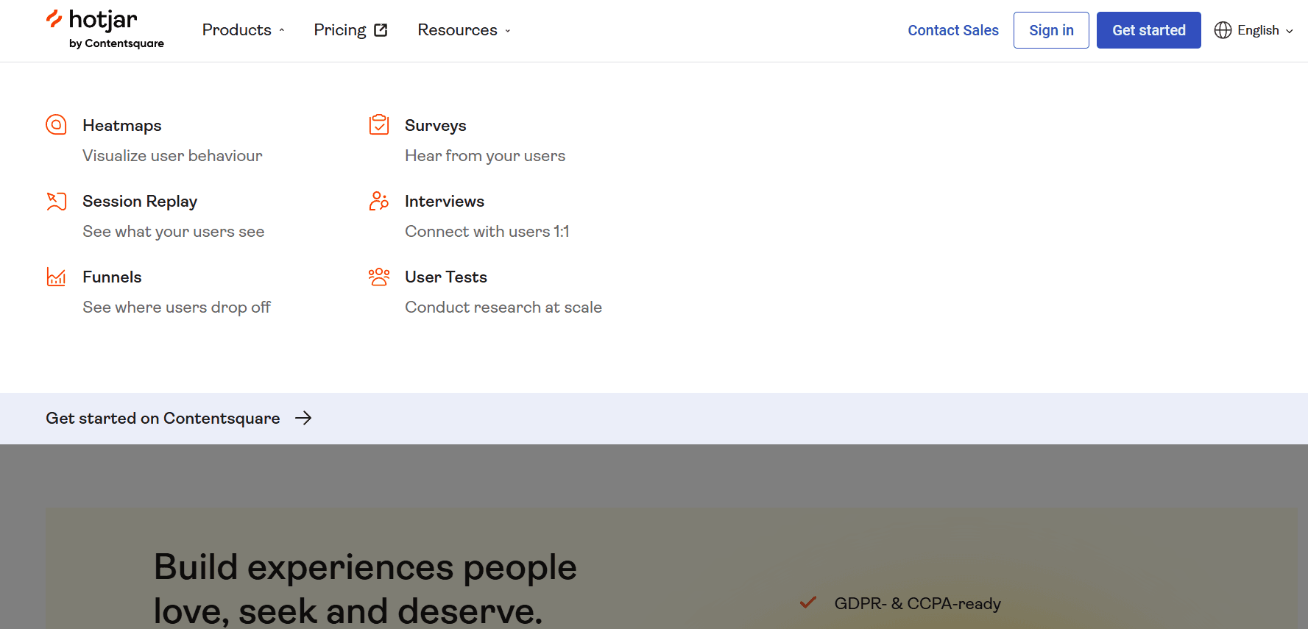Select Heatmaps from the products menu
1308x629 pixels.
[x=122, y=125]
